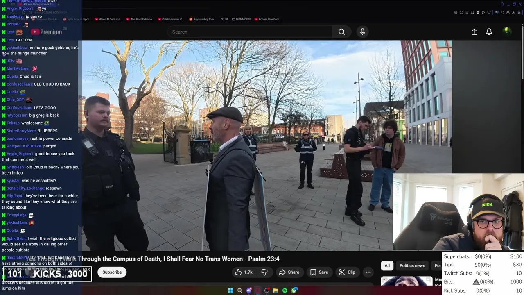Open the browser downloads icon
Screen dimensions: 524x295
pos(513,12)
